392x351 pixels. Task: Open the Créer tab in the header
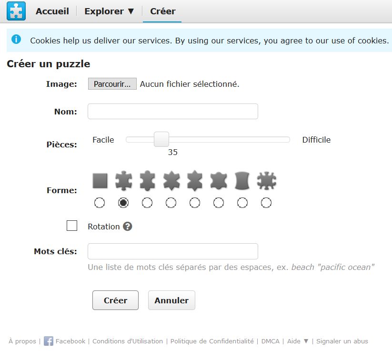(x=163, y=11)
